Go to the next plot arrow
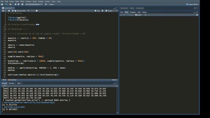The width and height of the screenshot is (210, 118). point(124,15)
